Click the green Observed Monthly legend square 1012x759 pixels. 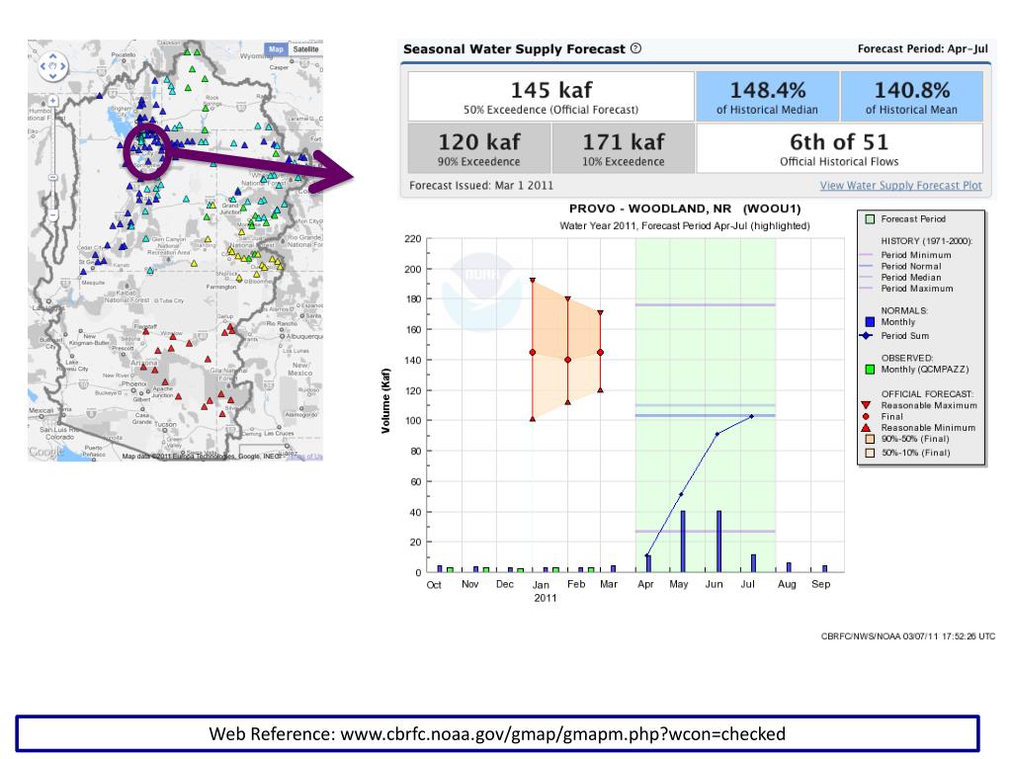(870, 370)
